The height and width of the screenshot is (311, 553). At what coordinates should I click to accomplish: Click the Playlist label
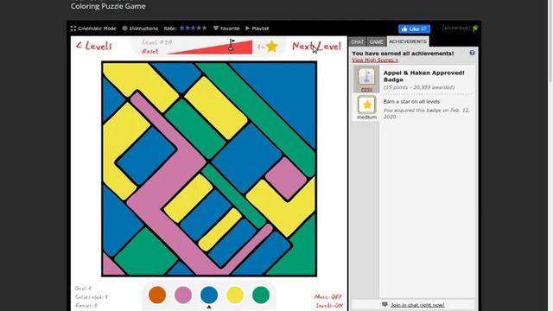coord(260,29)
